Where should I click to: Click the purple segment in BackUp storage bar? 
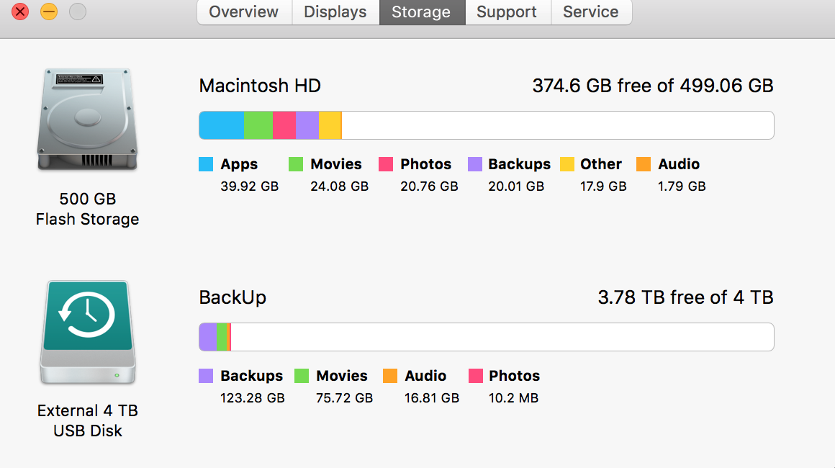208,337
